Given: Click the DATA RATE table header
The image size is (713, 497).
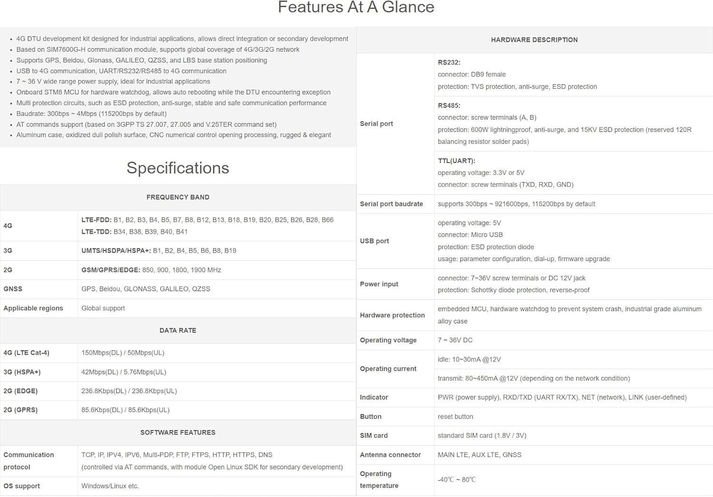Looking at the screenshot, I should click(178, 330).
